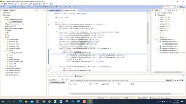The height and width of the screenshot is (104, 186).
Task: Toggle LogCat Scroll Lock icon
Action: pos(182,80)
